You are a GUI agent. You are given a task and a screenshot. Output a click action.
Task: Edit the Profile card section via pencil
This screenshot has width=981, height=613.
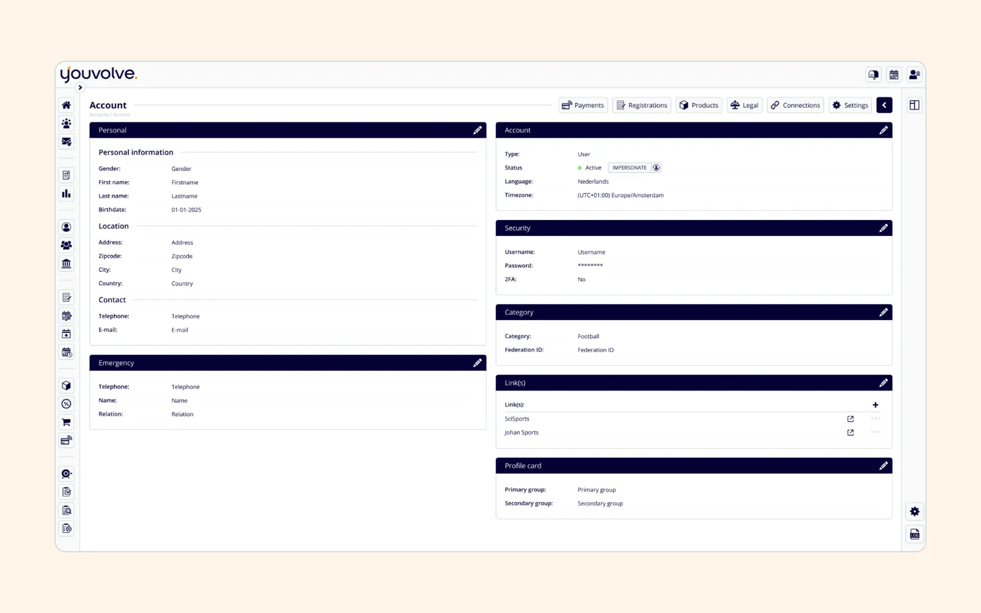coord(884,466)
